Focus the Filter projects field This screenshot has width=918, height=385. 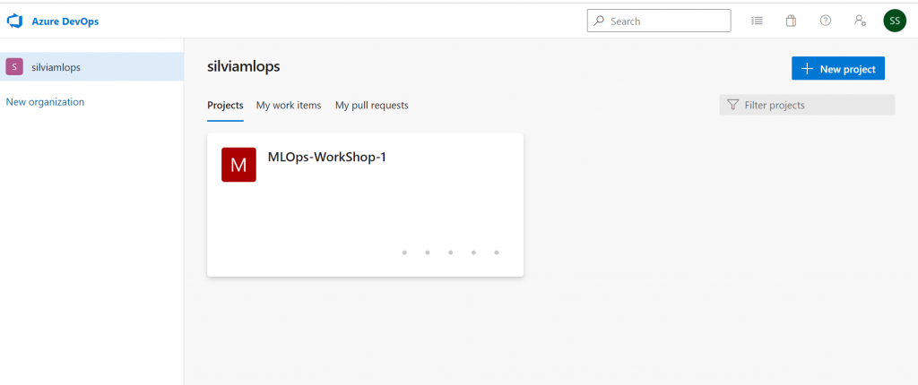pyautogui.click(x=807, y=105)
